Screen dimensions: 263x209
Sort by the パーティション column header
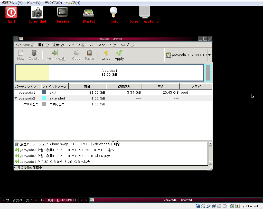(x=27, y=87)
